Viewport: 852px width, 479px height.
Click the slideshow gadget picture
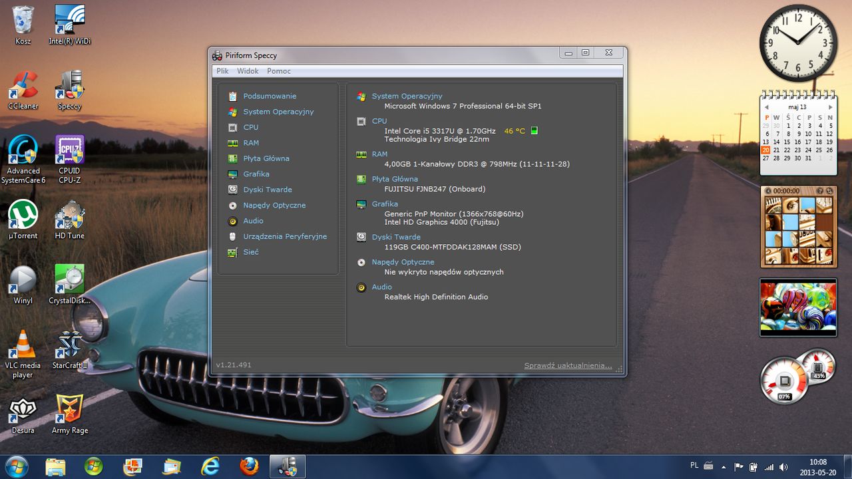tap(798, 307)
